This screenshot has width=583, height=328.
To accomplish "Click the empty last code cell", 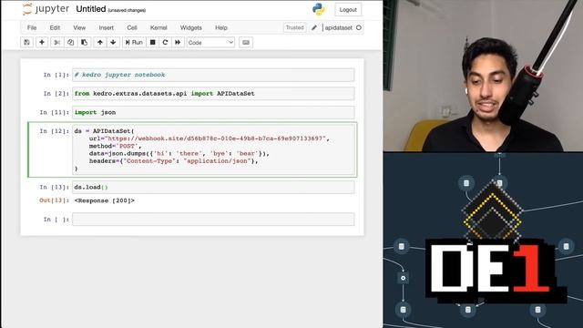I will click(213, 220).
